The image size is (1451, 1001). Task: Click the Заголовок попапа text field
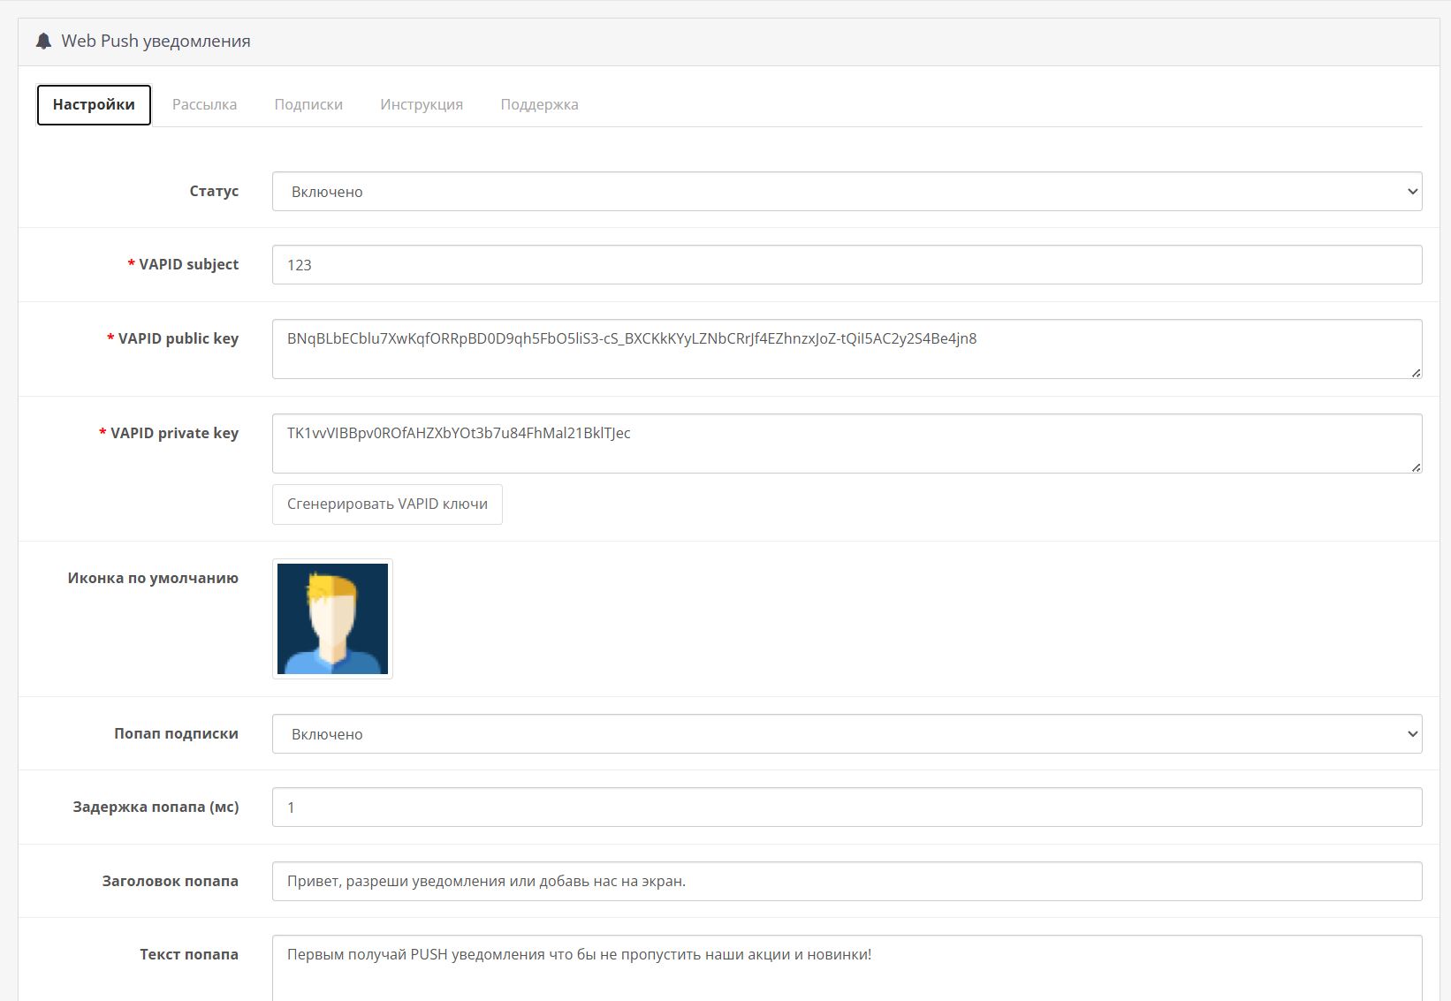[x=847, y=882]
